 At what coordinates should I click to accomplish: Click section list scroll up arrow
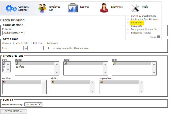point(44,83)
